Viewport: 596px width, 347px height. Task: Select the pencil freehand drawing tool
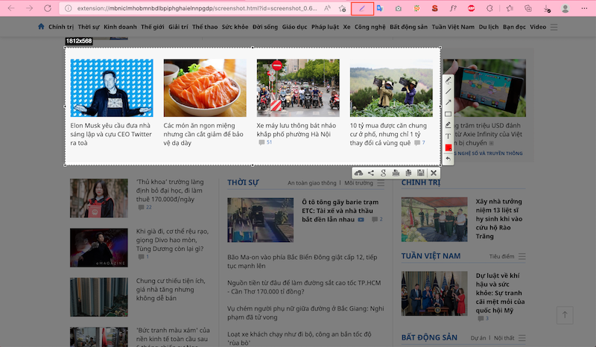[x=448, y=80]
